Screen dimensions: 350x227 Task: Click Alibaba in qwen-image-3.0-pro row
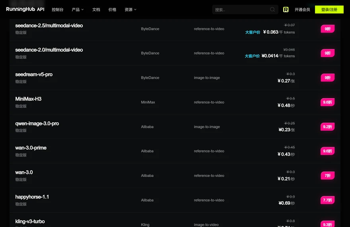pos(147,127)
